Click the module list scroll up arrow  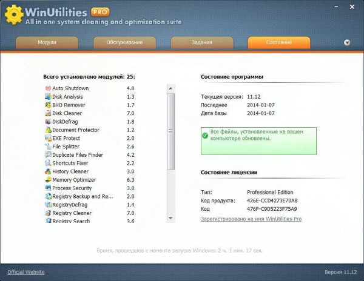tap(170, 88)
